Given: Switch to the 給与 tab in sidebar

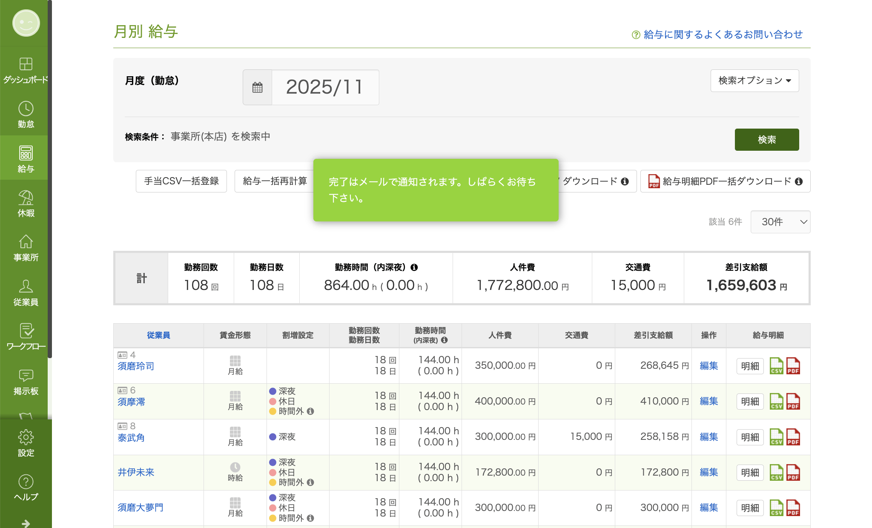Looking at the screenshot, I should tap(26, 156).
